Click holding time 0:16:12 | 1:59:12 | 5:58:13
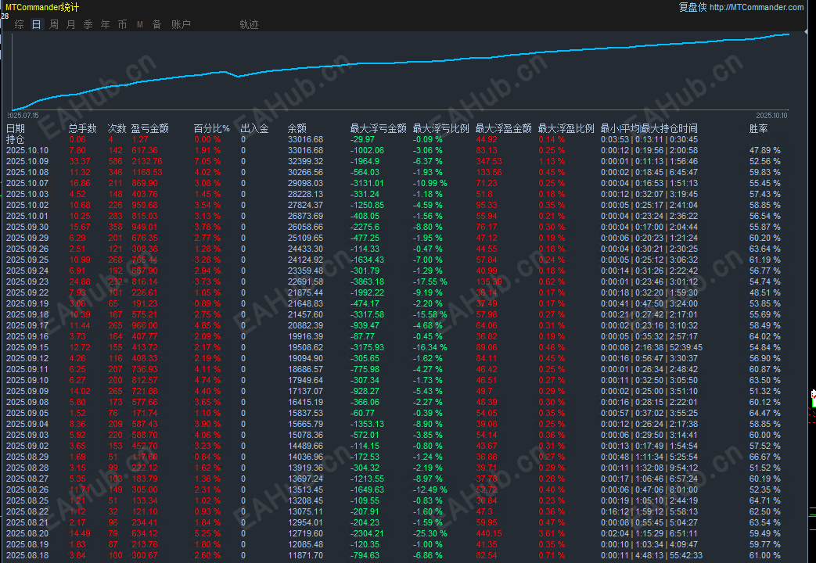Screen dimensions: 816x563 tap(649, 511)
